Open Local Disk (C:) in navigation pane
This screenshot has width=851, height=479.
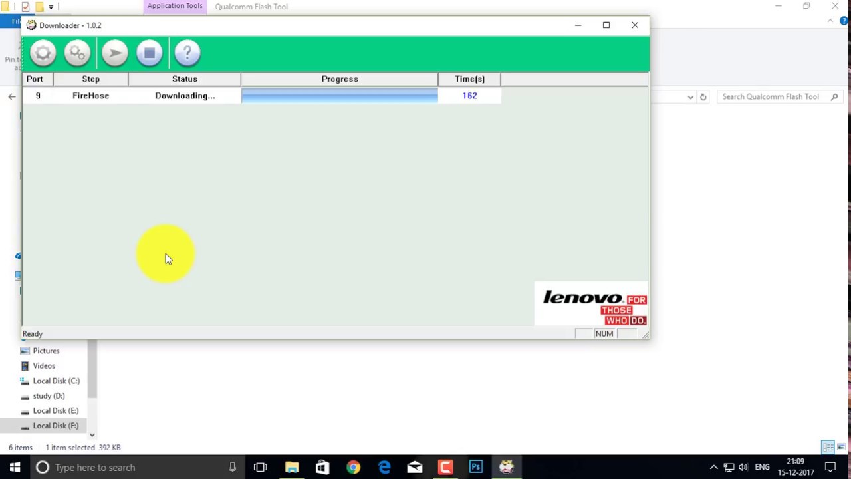coord(56,381)
